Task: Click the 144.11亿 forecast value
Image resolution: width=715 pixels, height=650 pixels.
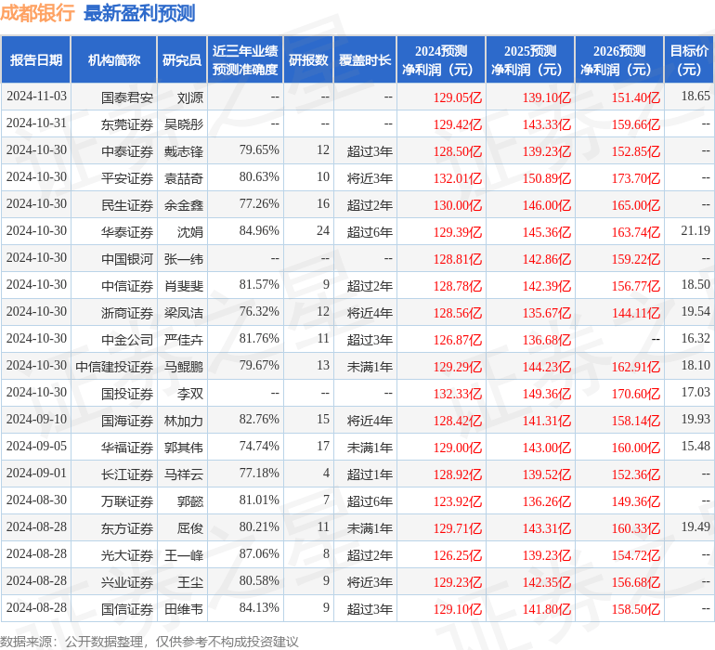Action: tap(636, 312)
